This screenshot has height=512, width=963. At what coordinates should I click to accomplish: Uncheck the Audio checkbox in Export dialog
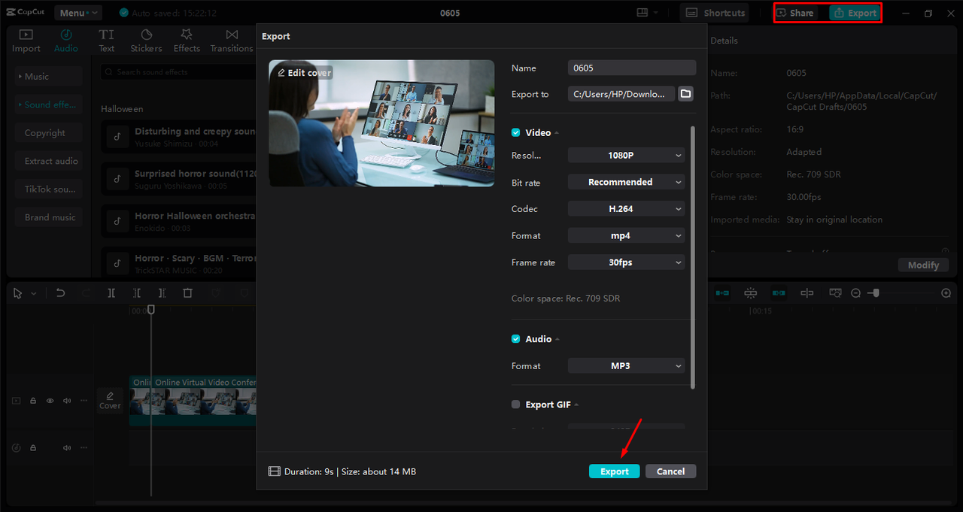[x=516, y=339]
